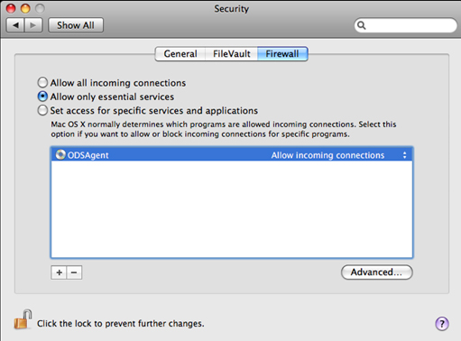The height and width of the screenshot is (341, 461).
Task: Click the magnifying glass search icon
Action: coord(362,25)
